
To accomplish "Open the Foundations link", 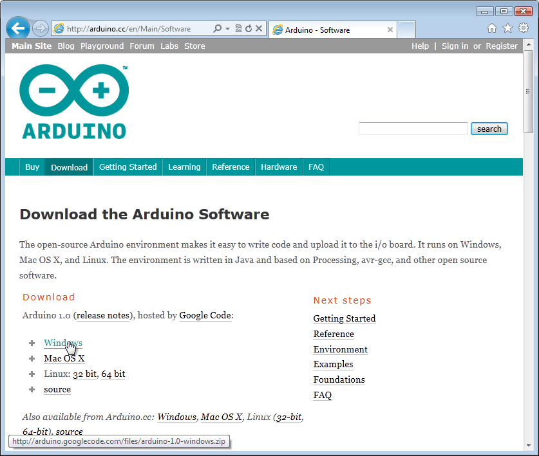I will 339,379.
